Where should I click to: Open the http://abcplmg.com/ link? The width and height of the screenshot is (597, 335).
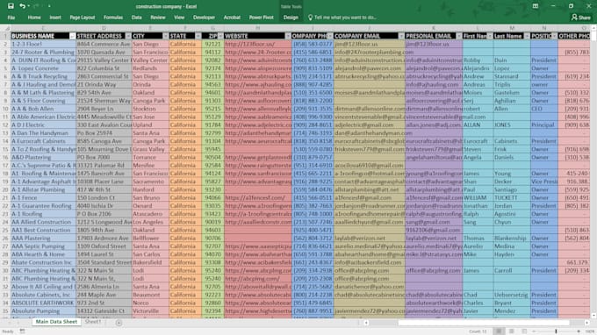tap(253, 278)
